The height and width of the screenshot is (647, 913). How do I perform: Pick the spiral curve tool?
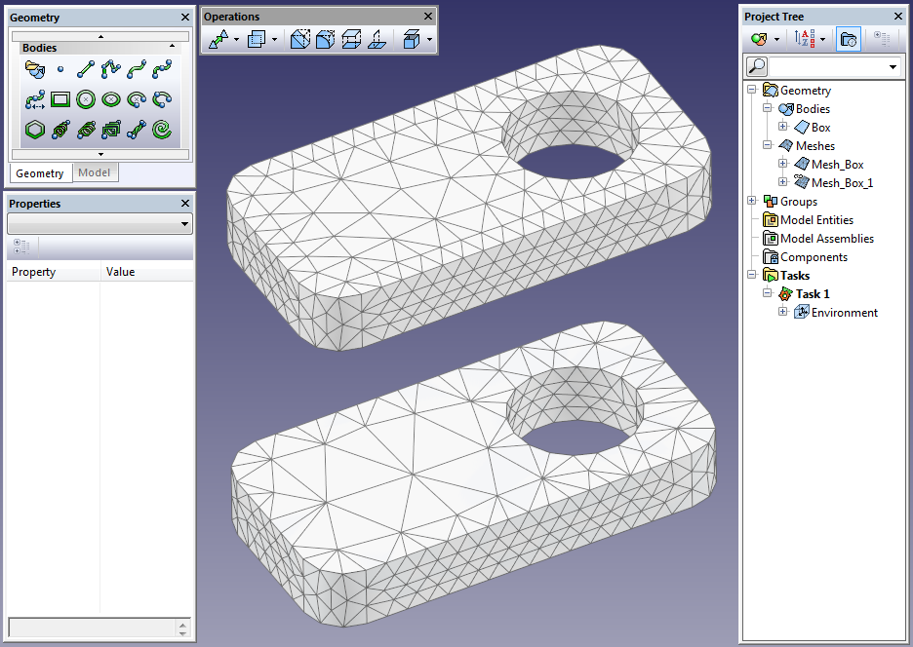click(x=162, y=129)
